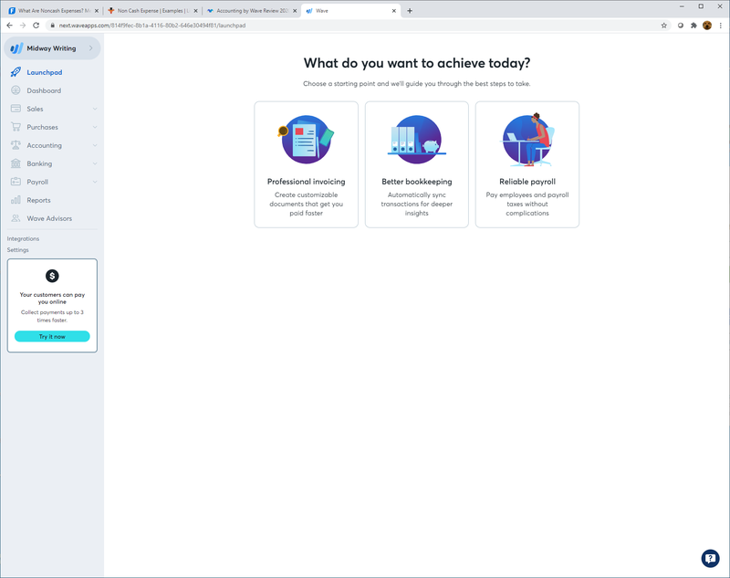
Task: Click the Try it now button
Action: tap(52, 336)
